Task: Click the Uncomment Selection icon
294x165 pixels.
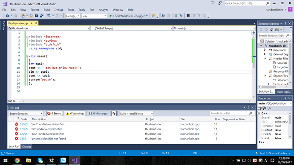Action: [x=181, y=16]
